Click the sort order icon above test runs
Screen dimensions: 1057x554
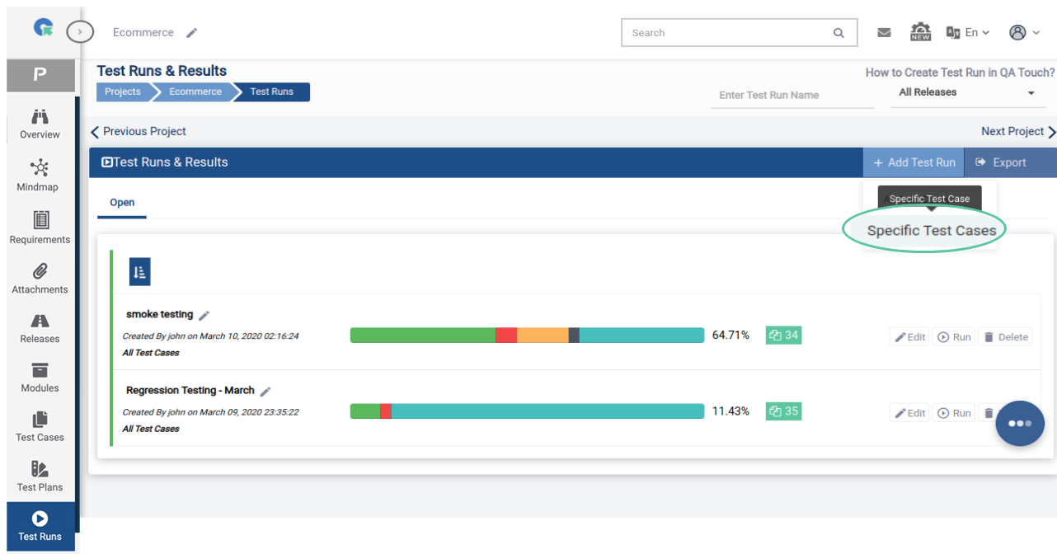tap(139, 272)
